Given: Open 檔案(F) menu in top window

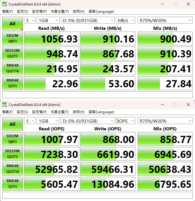Looking at the screenshot, I should (7, 11).
